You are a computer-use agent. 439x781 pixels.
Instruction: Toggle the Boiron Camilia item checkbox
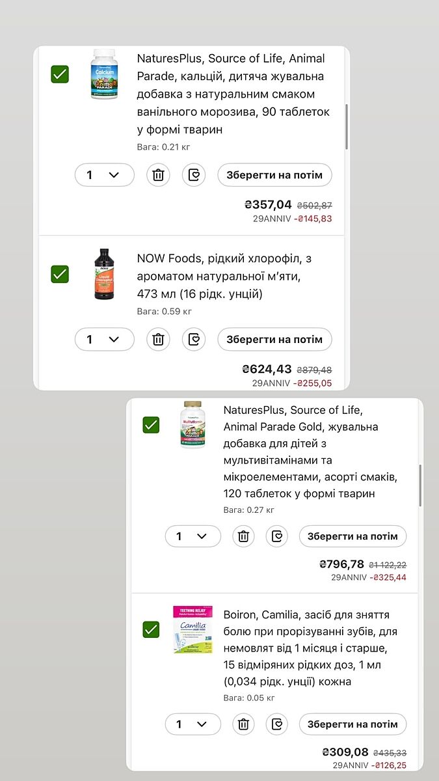(151, 629)
